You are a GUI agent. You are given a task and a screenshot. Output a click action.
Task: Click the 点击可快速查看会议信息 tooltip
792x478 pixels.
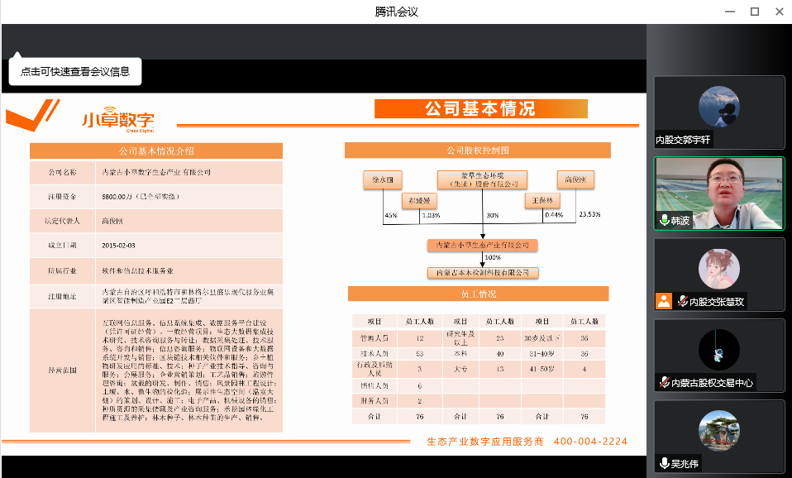pos(75,72)
